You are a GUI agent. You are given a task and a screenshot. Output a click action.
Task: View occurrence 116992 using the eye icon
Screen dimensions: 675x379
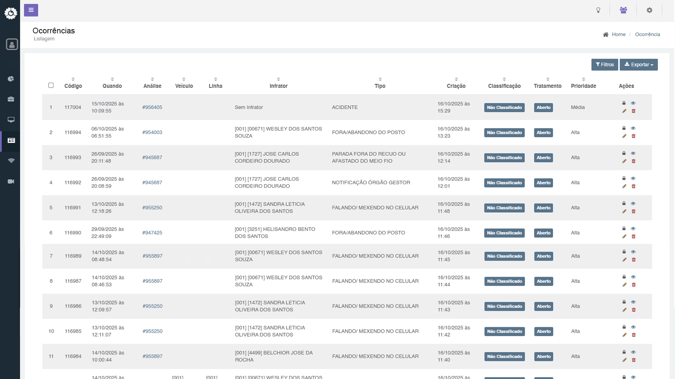pos(633,179)
